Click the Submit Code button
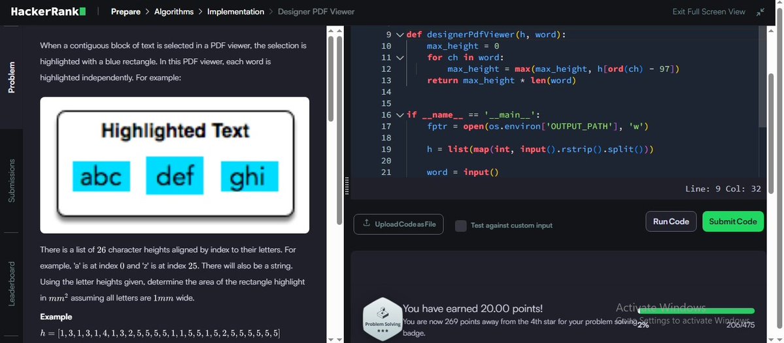Viewport: 784px width, 343px height. point(733,221)
